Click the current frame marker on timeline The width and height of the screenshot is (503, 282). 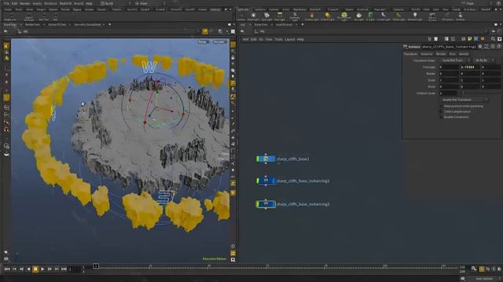click(96, 266)
